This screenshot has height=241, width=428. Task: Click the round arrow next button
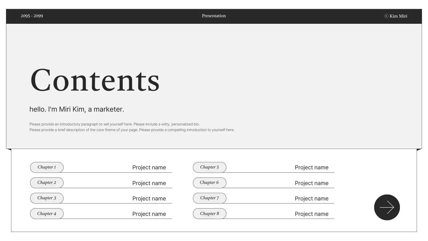click(387, 207)
